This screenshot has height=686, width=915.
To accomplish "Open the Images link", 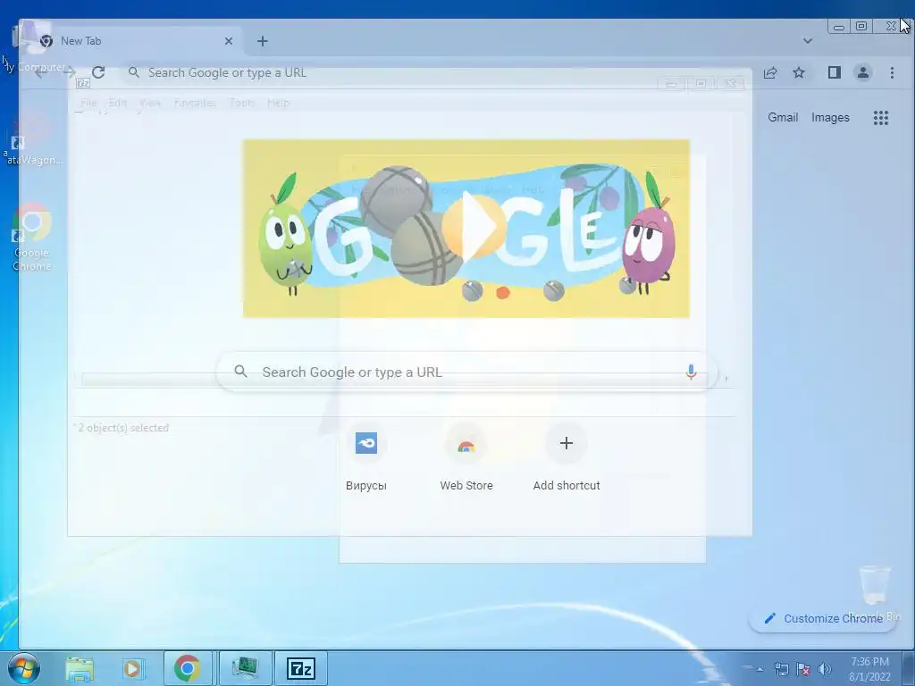I will tap(830, 117).
